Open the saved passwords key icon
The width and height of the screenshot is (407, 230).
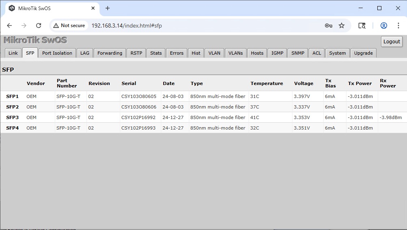(x=328, y=26)
